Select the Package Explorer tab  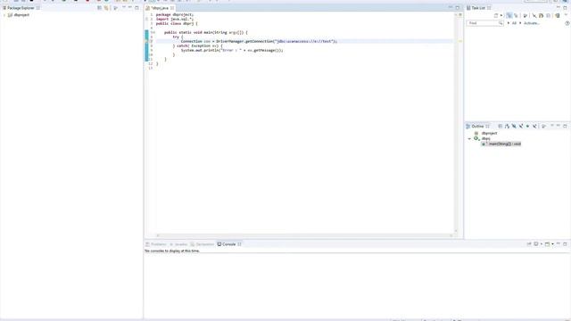(x=21, y=8)
